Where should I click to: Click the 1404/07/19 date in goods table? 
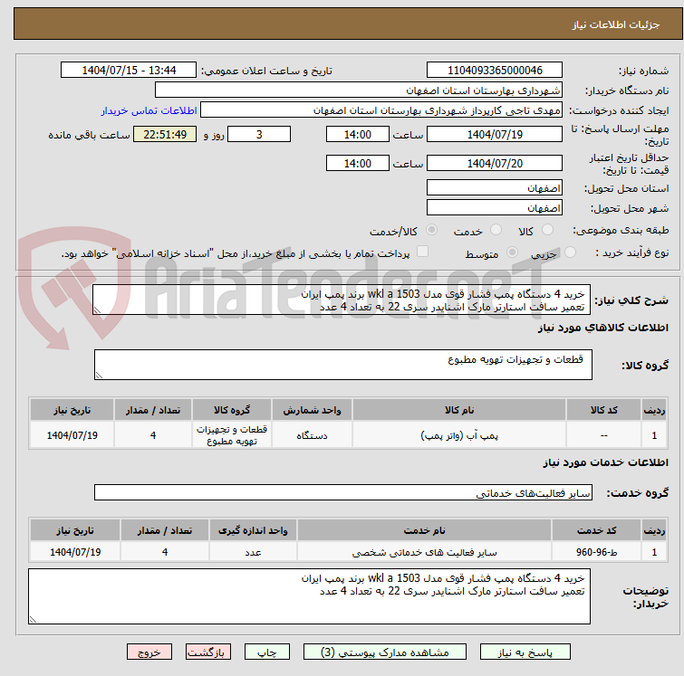[72, 435]
